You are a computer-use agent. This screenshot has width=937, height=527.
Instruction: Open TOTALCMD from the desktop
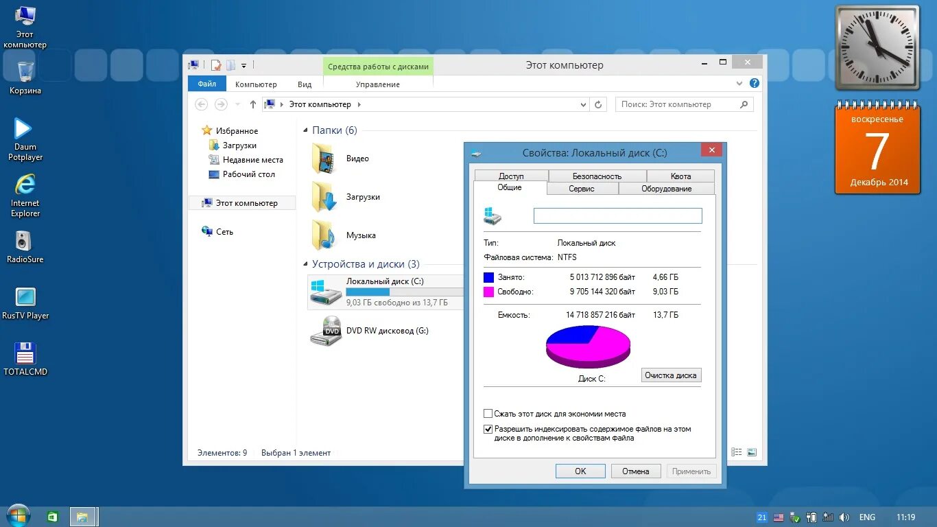(x=25, y=352)
